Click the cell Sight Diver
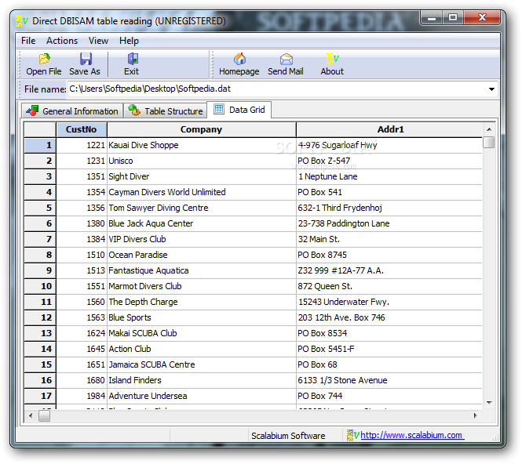Screen dimensions: 522x464 pos(202,176)
